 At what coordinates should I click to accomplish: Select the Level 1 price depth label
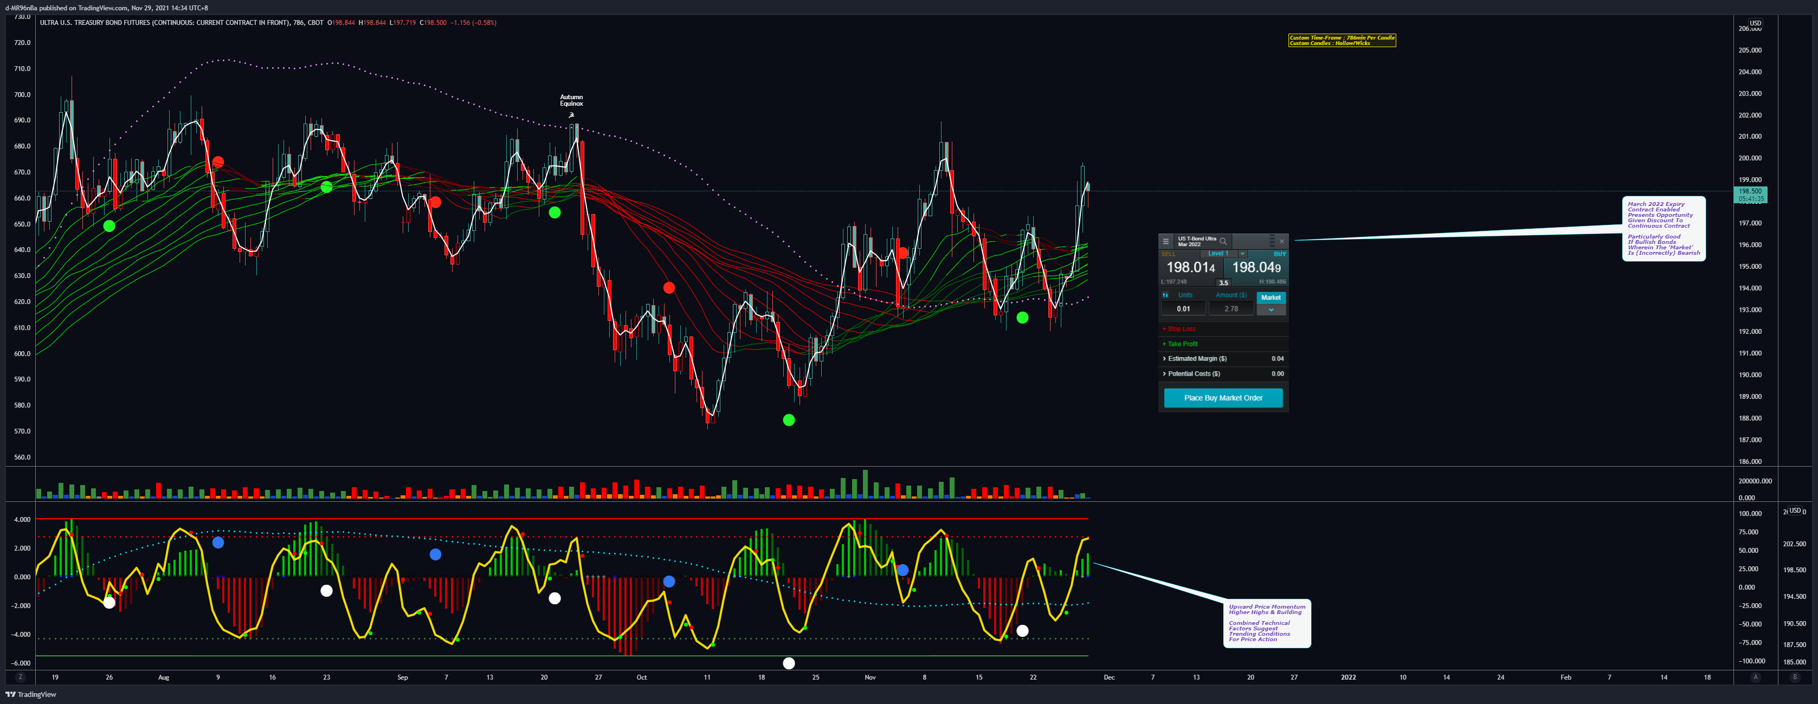click(x=1218, y=254)
